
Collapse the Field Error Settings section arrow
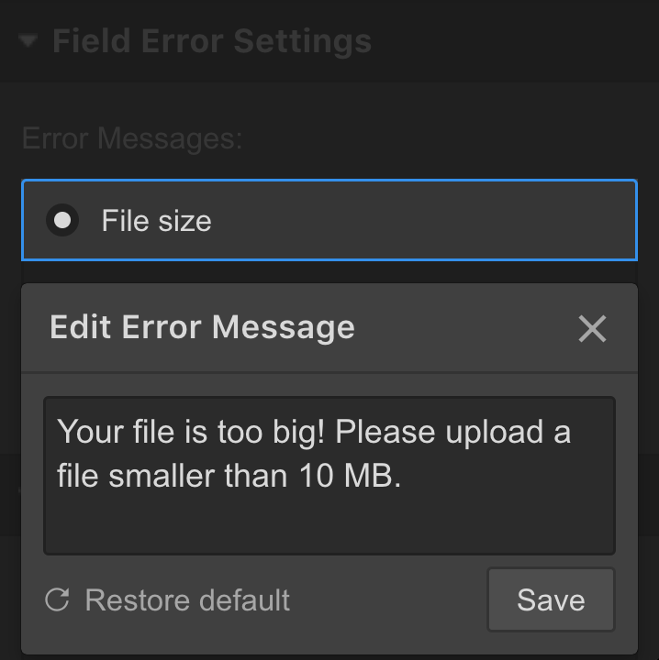(x=28, y=41)
